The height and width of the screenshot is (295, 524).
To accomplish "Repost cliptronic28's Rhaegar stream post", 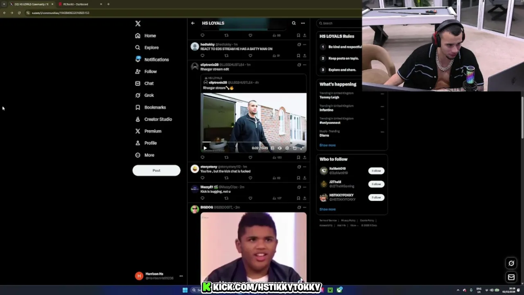I will pyautogui.click(x=226, y=157).
